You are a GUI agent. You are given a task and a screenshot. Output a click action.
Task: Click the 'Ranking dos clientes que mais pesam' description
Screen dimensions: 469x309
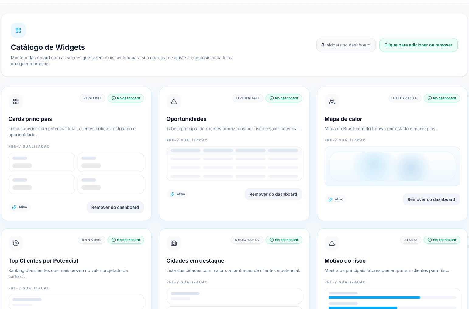(x=68, y=273)
